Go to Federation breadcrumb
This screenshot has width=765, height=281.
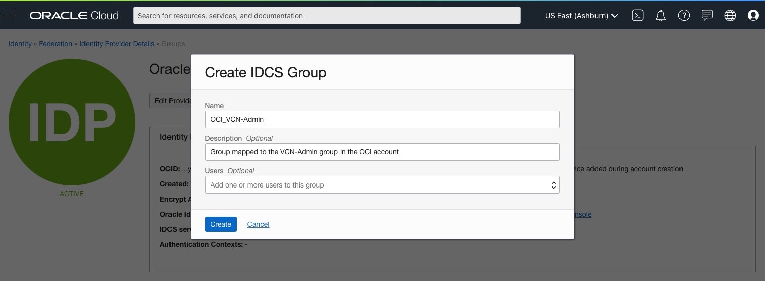click(56, 44)
